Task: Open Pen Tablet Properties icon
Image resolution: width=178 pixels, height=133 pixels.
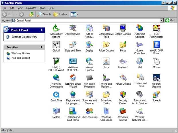Action: point(90,78)
